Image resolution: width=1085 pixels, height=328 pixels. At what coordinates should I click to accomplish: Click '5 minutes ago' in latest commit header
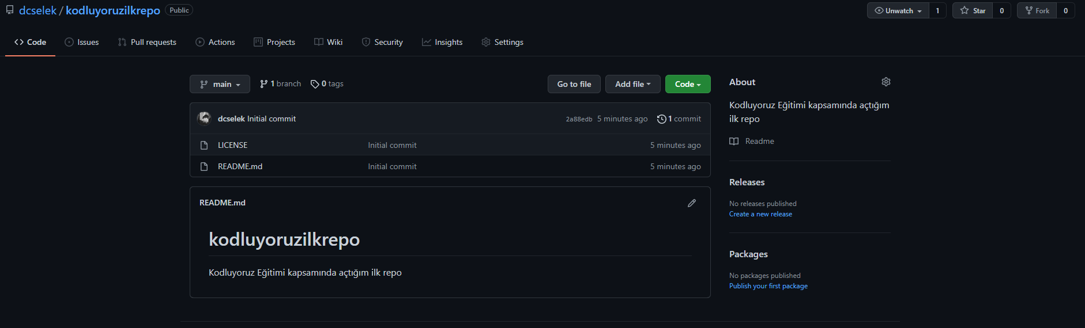pos(622,119)
